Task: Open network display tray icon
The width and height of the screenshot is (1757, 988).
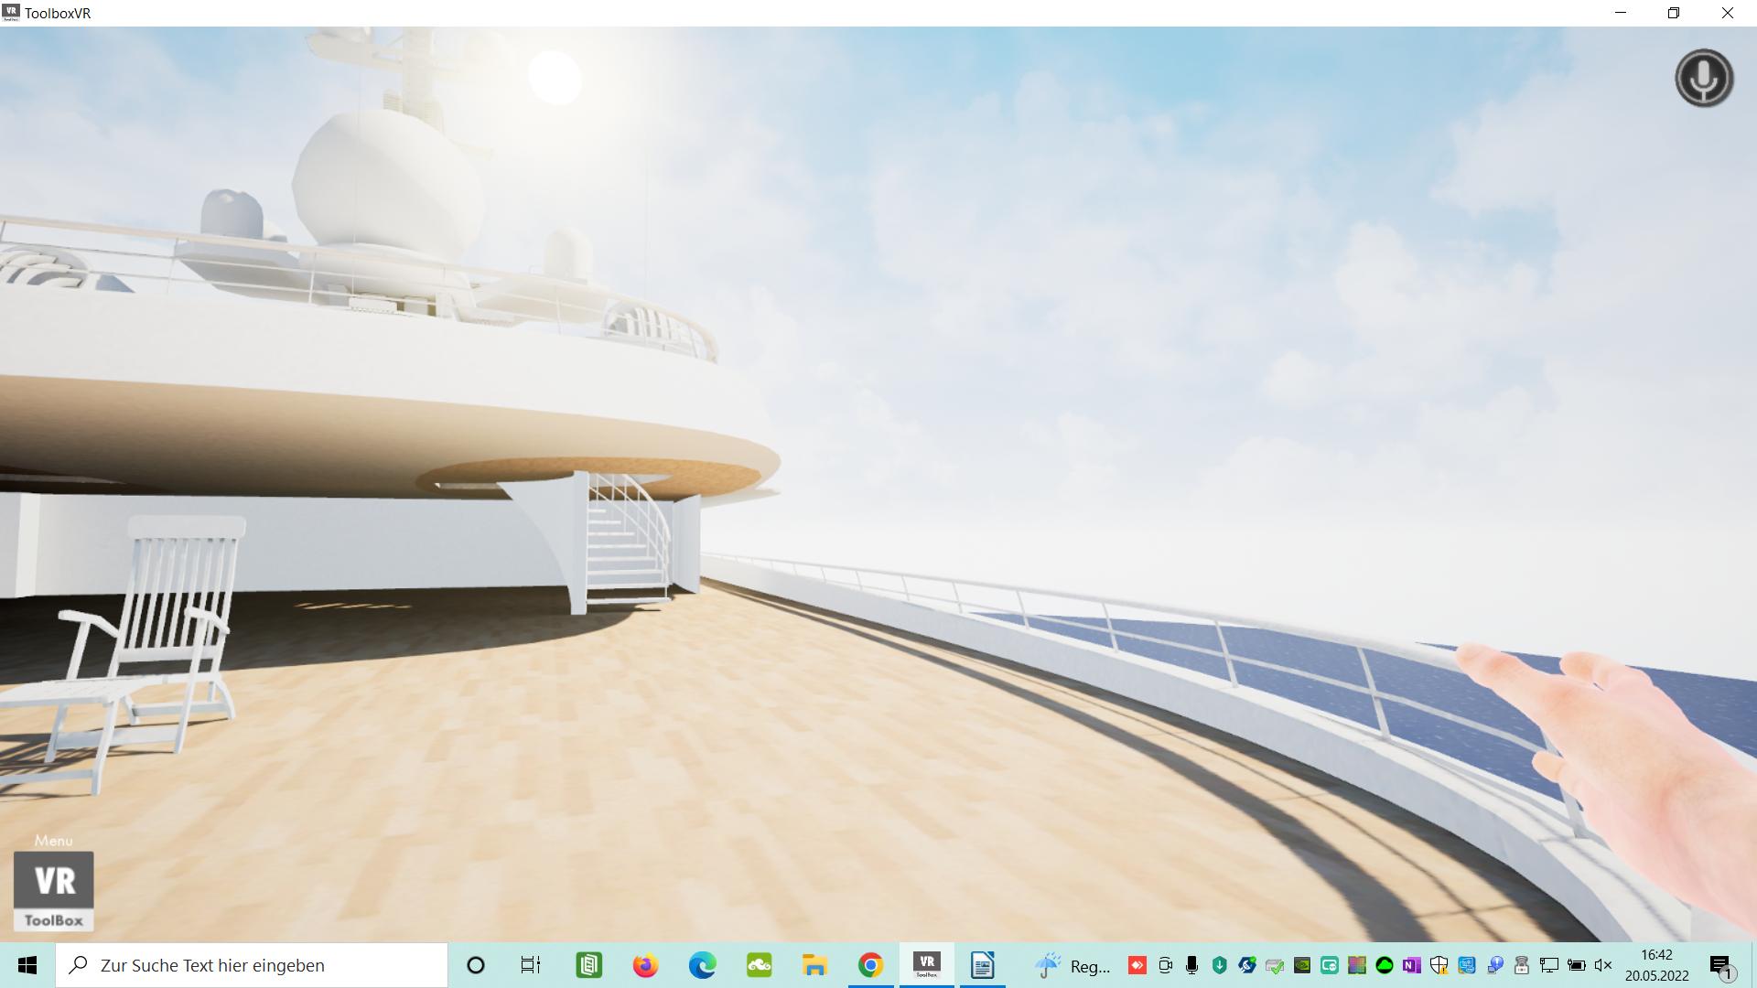Action: click(x=1549, y=965)
